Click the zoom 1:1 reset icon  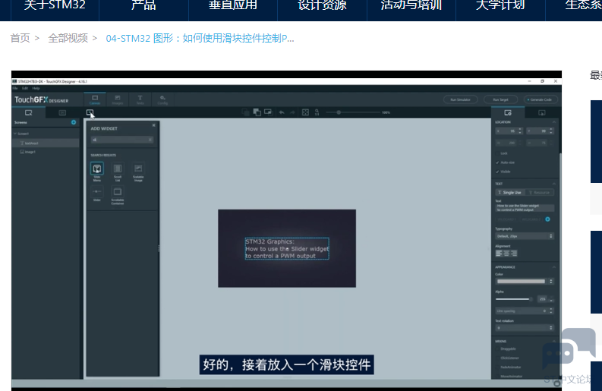point(317,112)
